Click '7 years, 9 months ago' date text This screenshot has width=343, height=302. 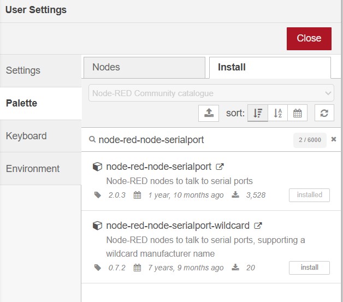186,268
